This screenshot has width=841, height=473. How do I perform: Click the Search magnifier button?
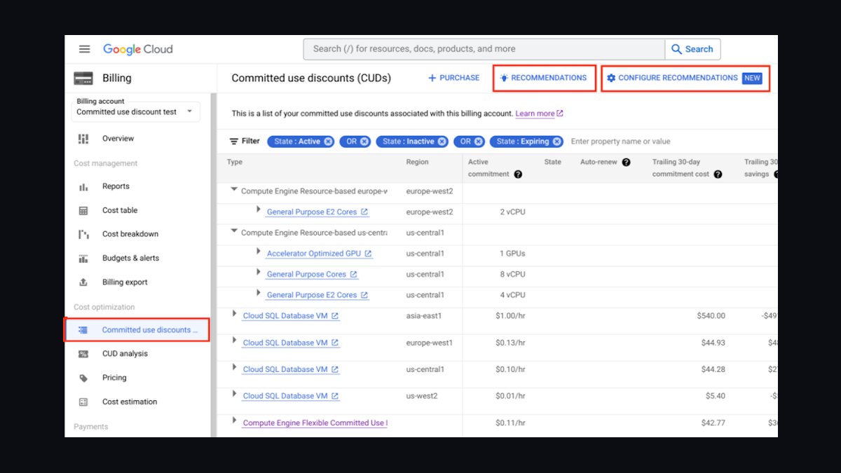692,49
